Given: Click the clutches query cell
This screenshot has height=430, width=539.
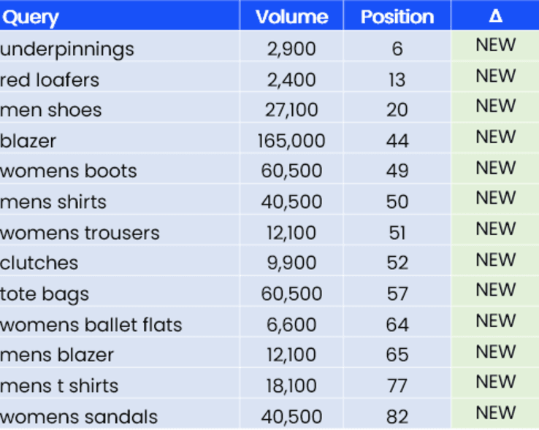Looking at the screenshot, I should pyautogui.click(x=39, y=263).
